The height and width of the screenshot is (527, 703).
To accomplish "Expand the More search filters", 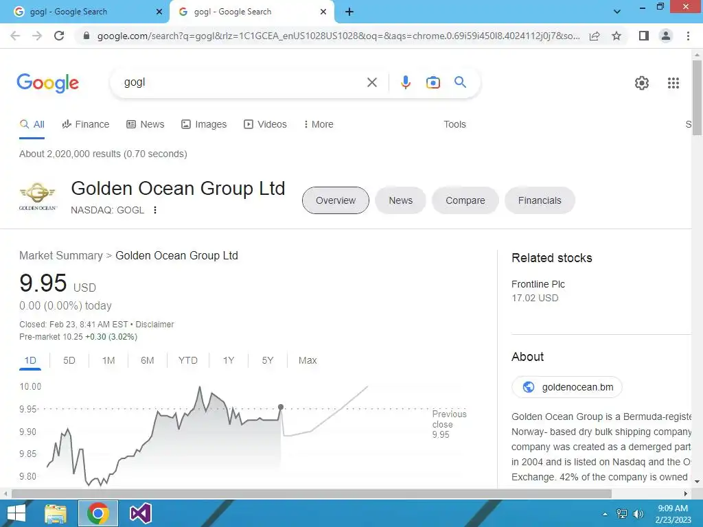I will pos(319,125).
